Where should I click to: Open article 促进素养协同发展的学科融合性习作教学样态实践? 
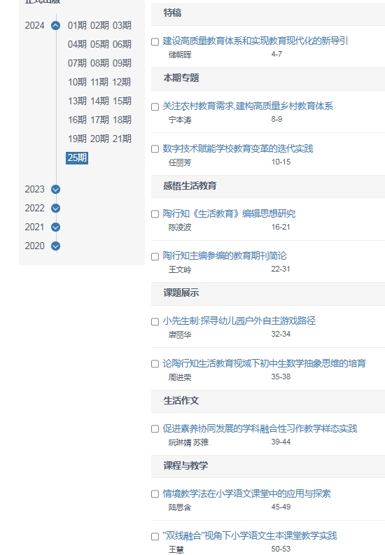(x=260, y=428)
